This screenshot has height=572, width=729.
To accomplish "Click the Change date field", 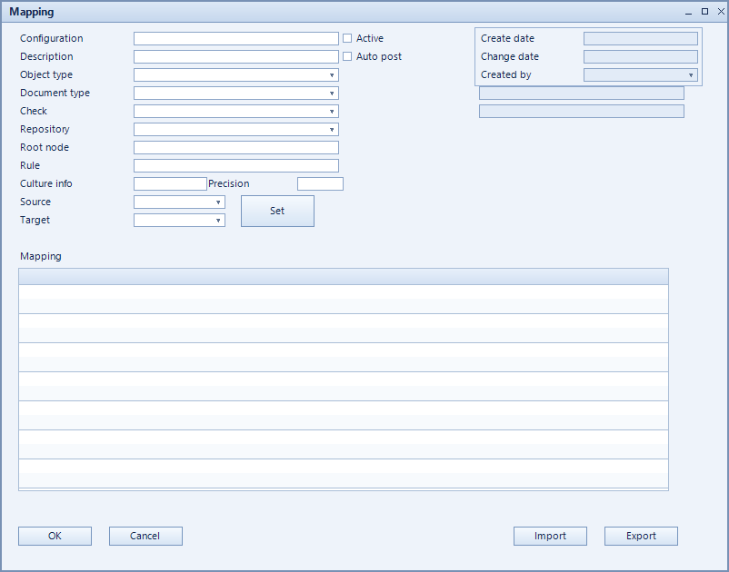I will 641,56.
